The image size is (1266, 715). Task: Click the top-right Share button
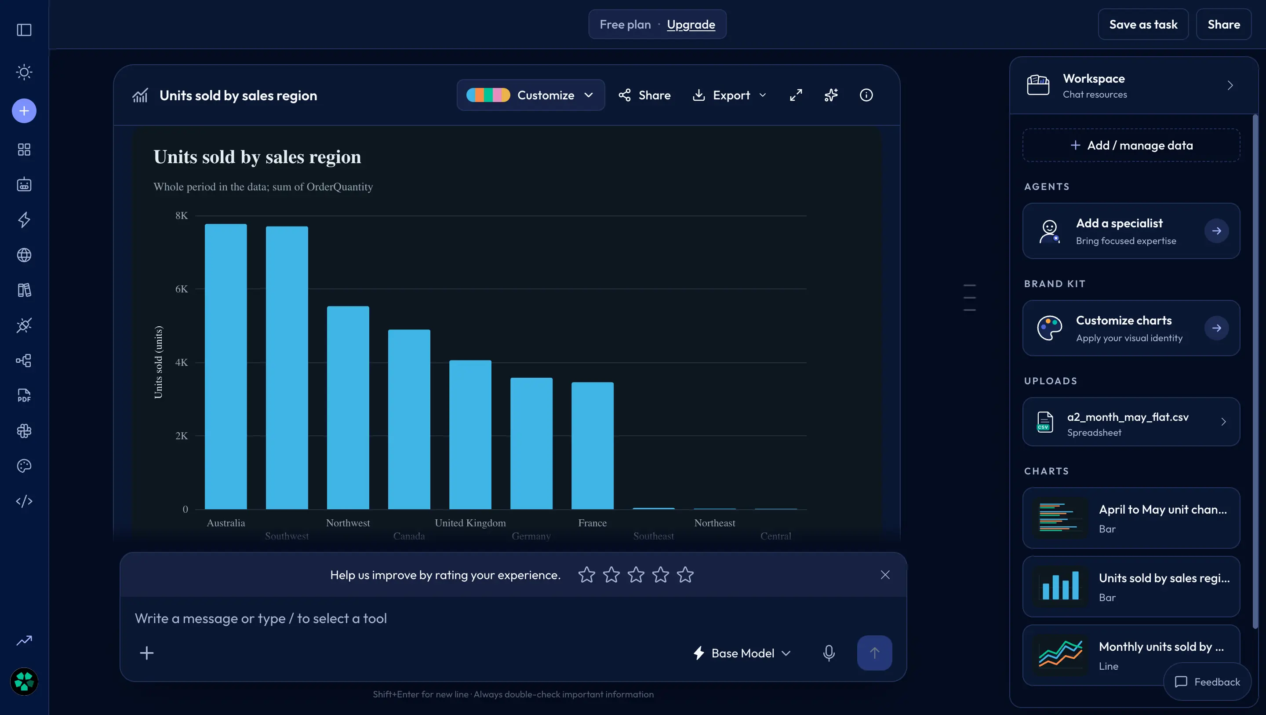pos(1224,24)
